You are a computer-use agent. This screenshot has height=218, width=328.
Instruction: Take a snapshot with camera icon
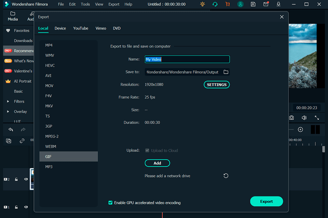[291, 118]
